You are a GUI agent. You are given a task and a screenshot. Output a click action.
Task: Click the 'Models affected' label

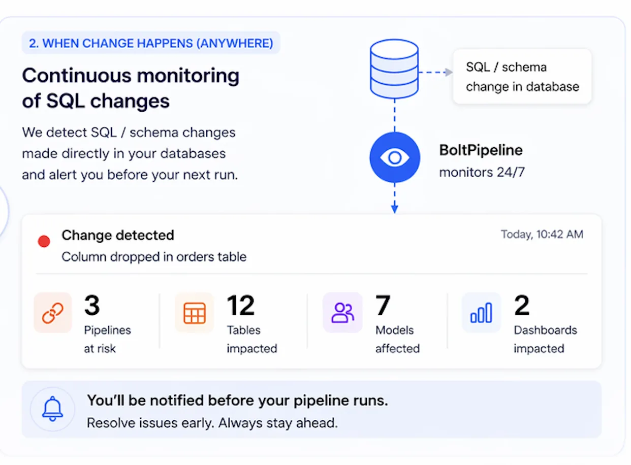tap(397, 339)
